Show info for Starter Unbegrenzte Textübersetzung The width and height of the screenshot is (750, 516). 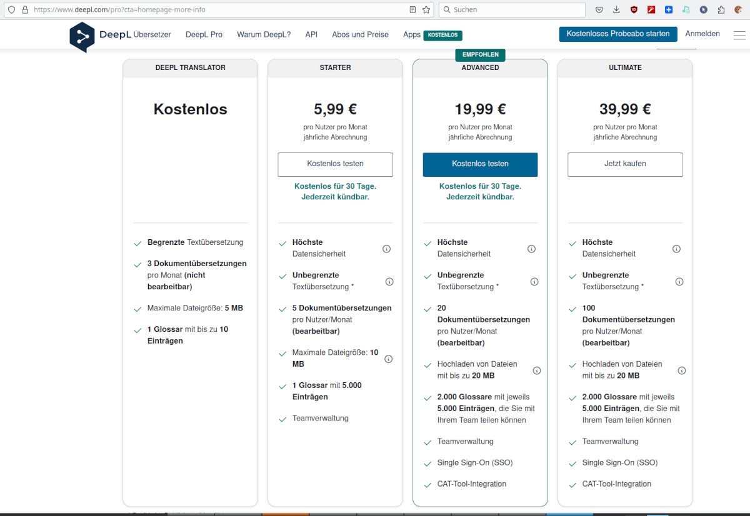click(389, 282)
